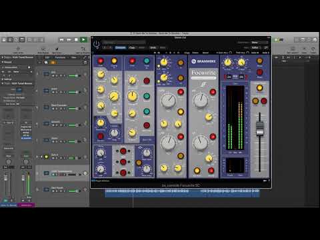Open the View Editor dropdown in plugin header
The height and width of the screenshot is (240, 320).
(x=255, y=47)
